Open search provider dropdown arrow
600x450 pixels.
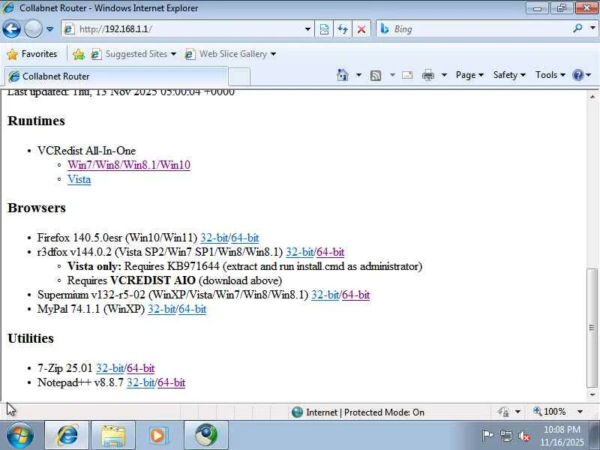click(592, 28)
